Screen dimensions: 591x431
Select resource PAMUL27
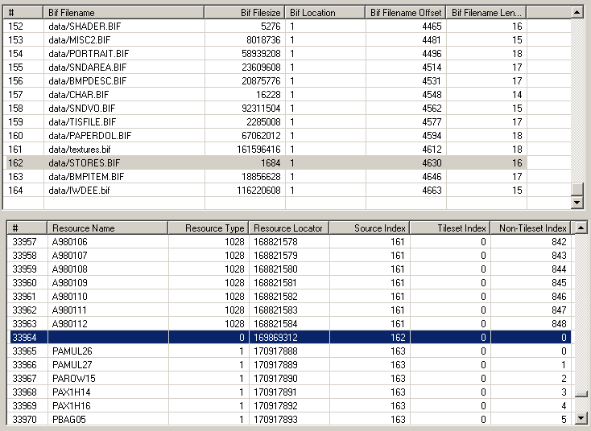tap(290, 365)
